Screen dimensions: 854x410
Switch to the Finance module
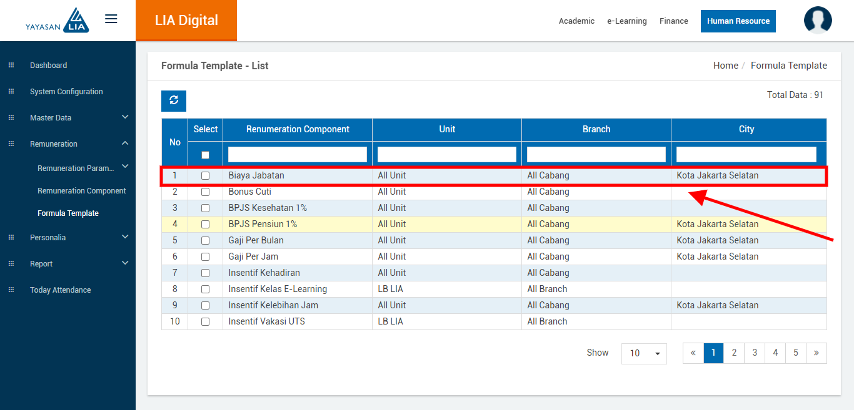coord(673,21)
